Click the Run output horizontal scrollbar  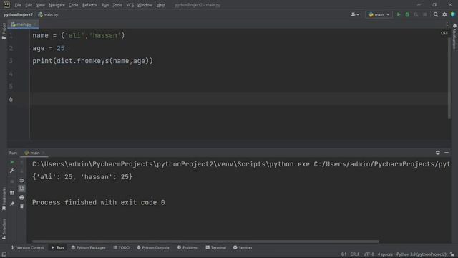click(205, 242)
